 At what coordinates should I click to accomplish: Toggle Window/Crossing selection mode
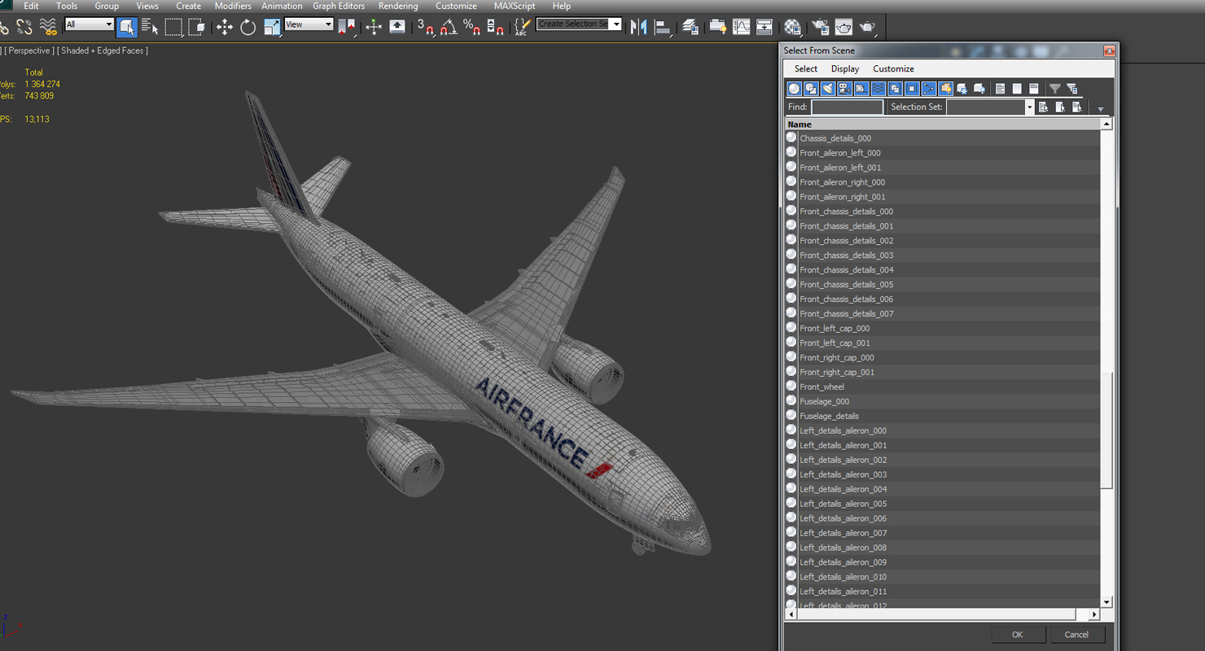point(196,27)
